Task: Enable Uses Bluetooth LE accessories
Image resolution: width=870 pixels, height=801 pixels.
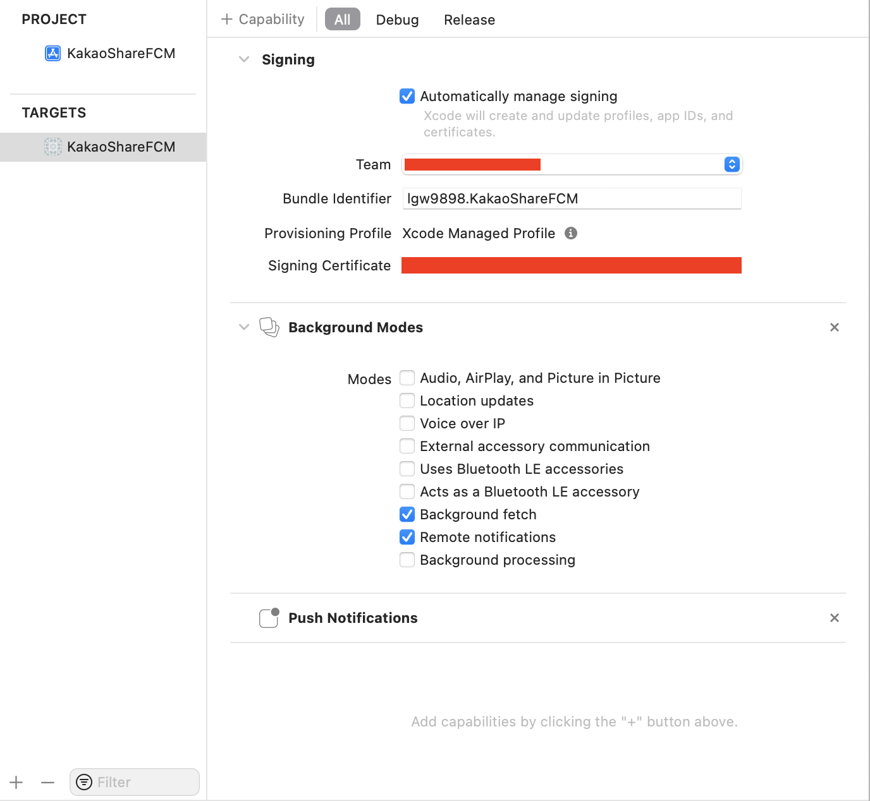Action: [407, 469]
